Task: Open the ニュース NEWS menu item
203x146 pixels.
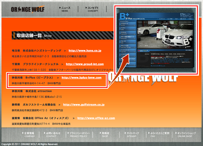Action: [x=65, y=9]
